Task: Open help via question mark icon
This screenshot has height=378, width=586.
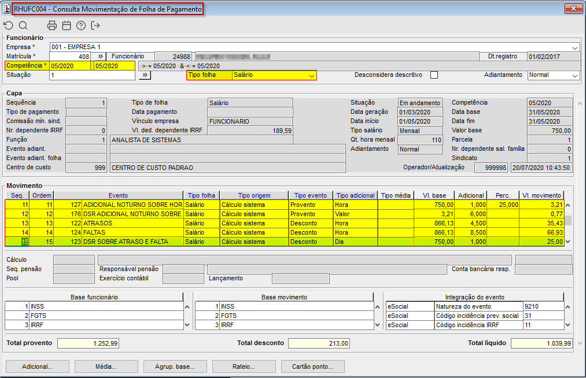Action: coord(81,25)
